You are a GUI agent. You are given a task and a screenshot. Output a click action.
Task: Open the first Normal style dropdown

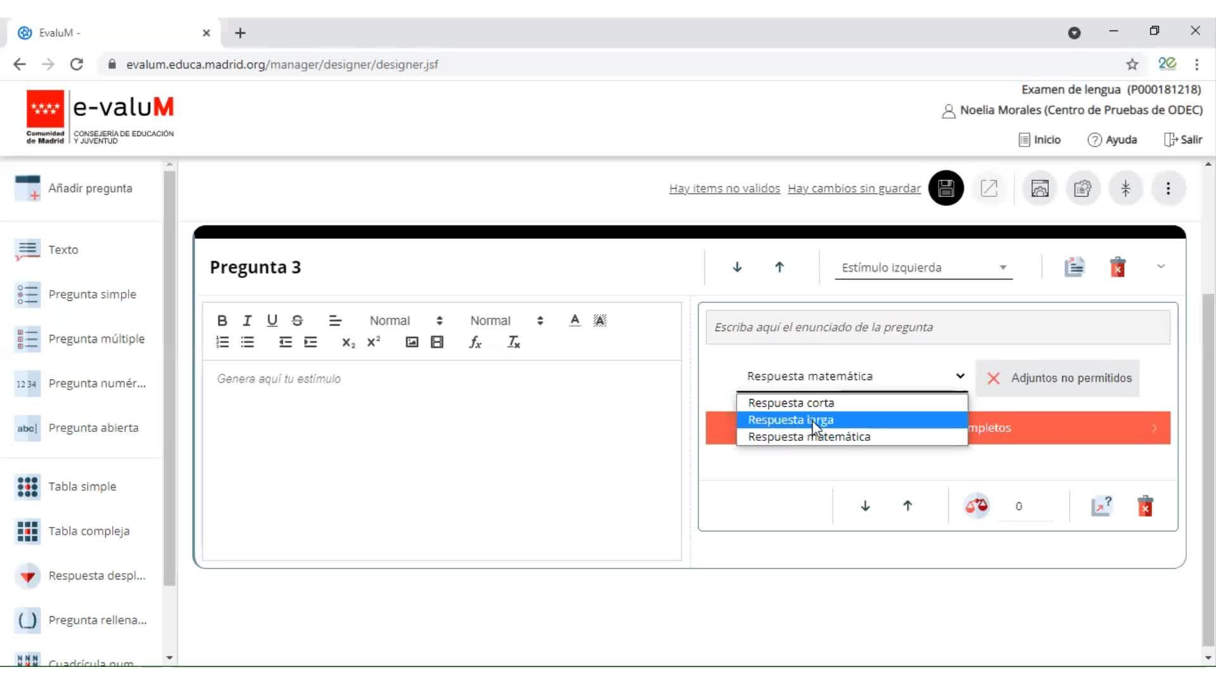[x=405, y=320]
